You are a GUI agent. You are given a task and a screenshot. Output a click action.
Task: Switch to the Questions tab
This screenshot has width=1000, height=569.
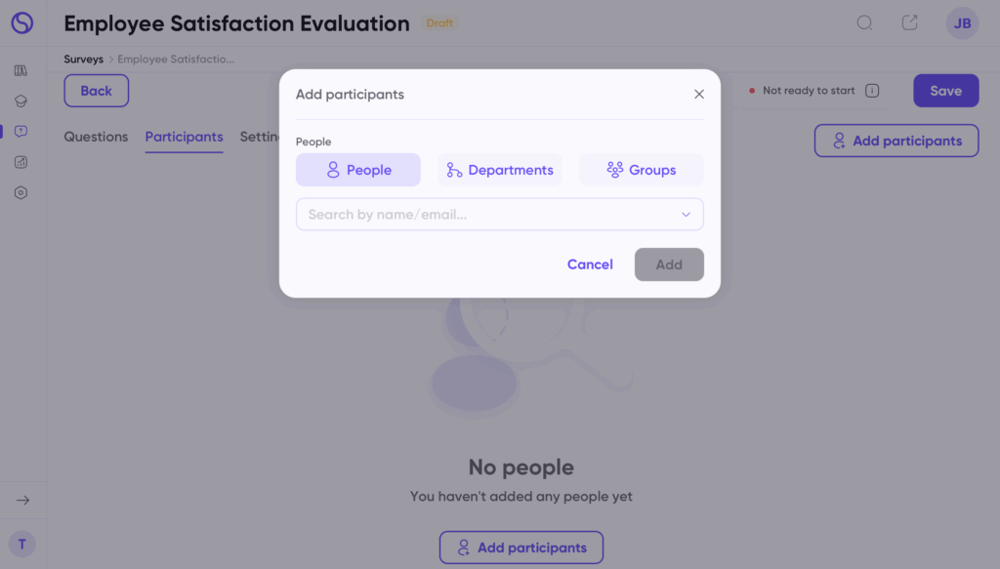pos(96,138)
